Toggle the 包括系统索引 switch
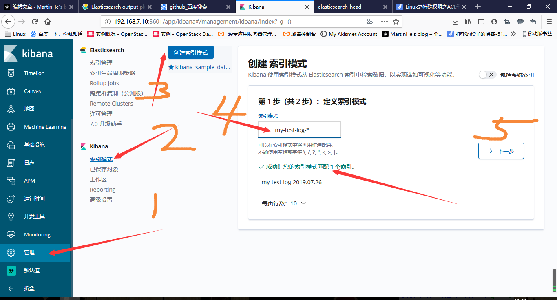 coord(487,75)
